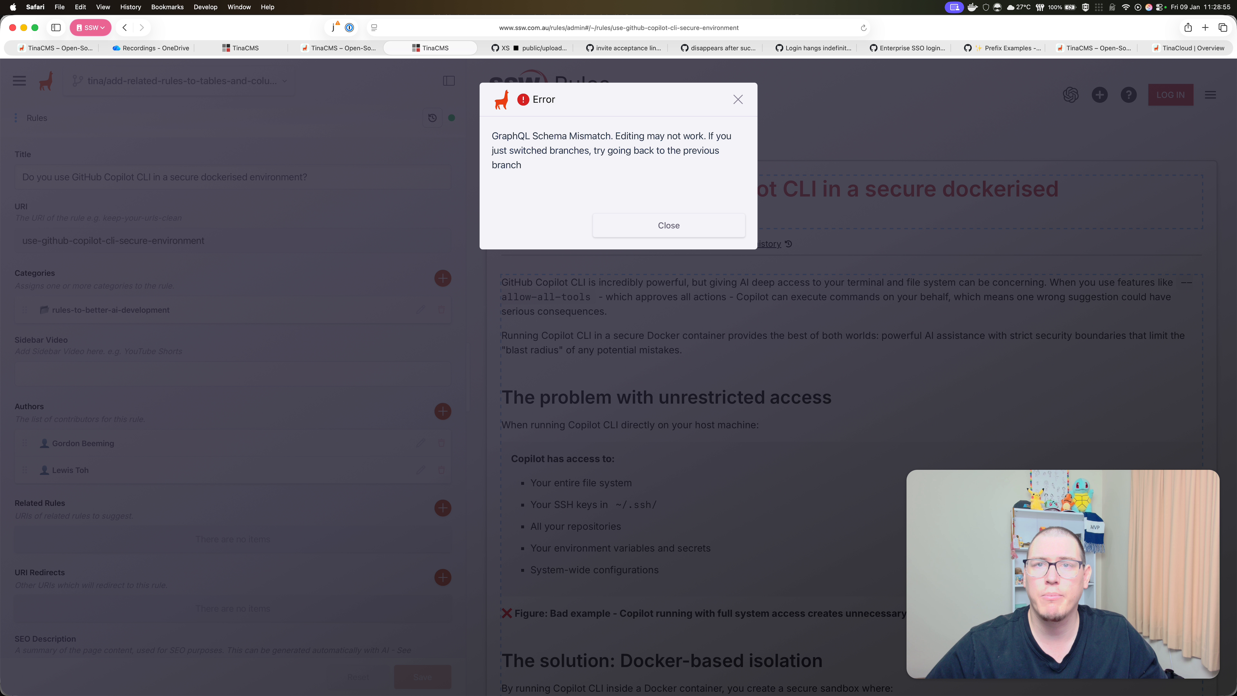Screen dimensions: 1237x696
Task: Reload the page with refresh icon
Action: coord(863,28)
